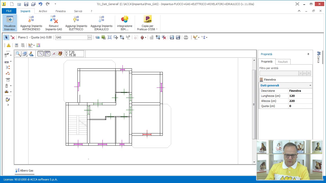326x183 pixels.
Task: Click Aggiungi Impianto IDRAULICO
Action: pyautogui.click(x=101, y=23)
